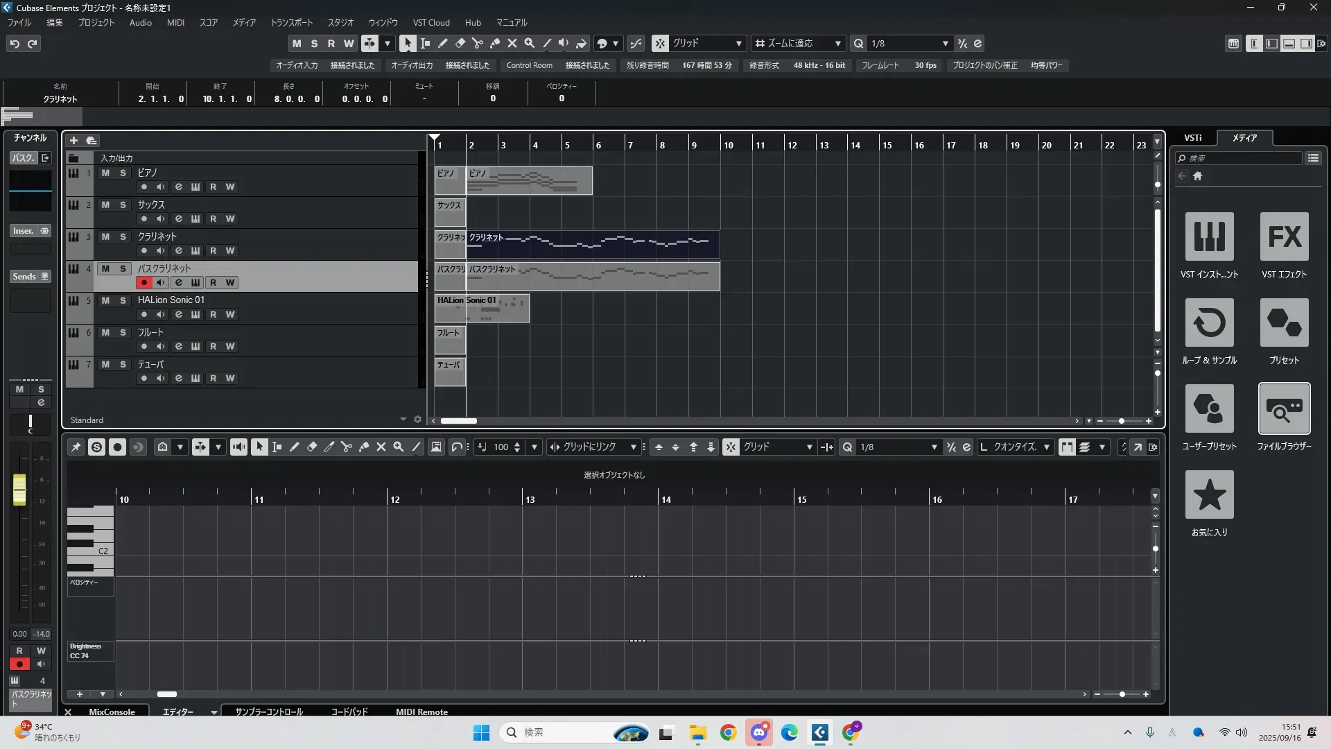The image size is (1331, 749).
Task: Disable record enable on バスクラリネット track
Action: (x=143, y=282)
